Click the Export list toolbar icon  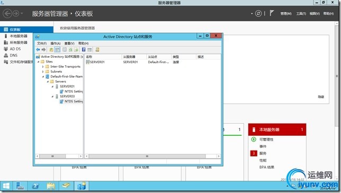(x=76, y=50)
